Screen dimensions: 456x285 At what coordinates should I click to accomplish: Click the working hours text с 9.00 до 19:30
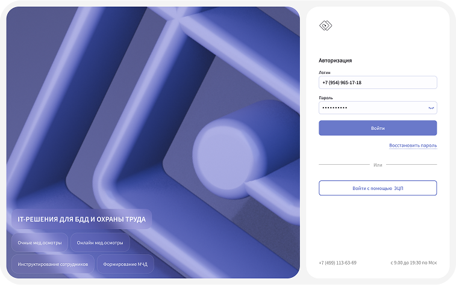click(413, 263)
